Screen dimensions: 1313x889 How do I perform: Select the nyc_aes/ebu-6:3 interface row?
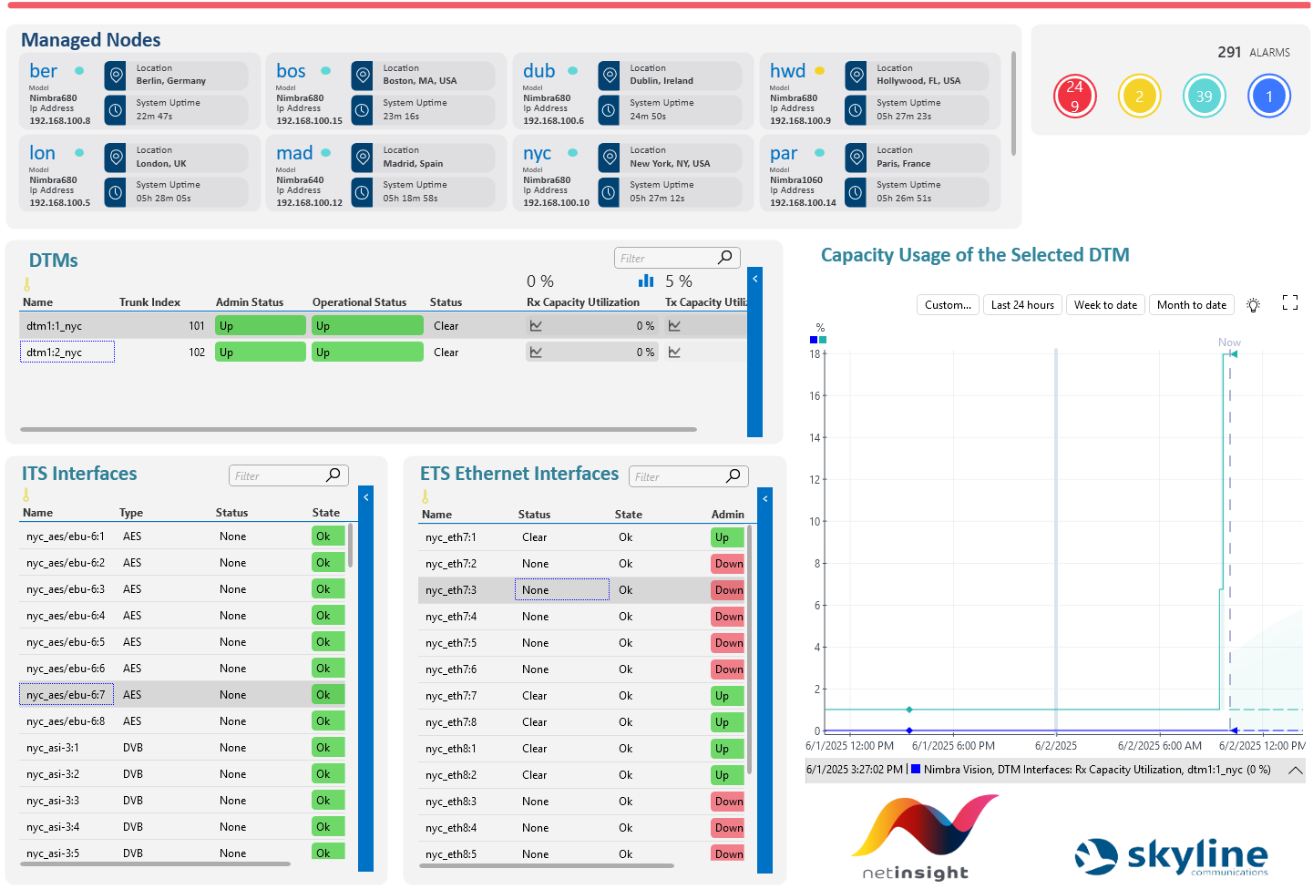182,589
